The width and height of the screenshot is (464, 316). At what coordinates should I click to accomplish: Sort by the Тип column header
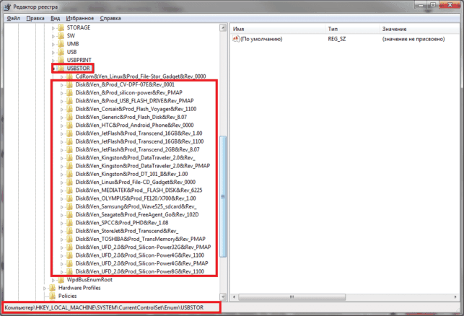tap(352, 29)
